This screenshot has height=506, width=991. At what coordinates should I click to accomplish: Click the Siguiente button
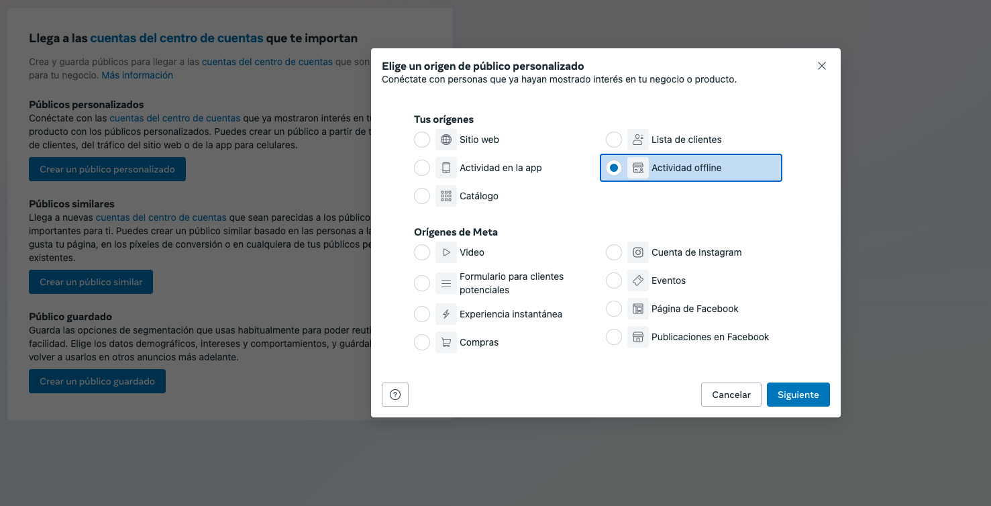tap(798, 395)
